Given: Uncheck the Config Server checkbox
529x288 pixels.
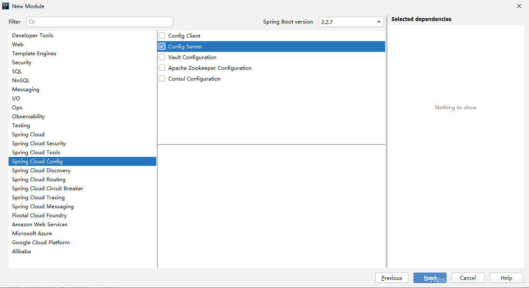Looking at the screenshot, I should [x=162, y=46].
